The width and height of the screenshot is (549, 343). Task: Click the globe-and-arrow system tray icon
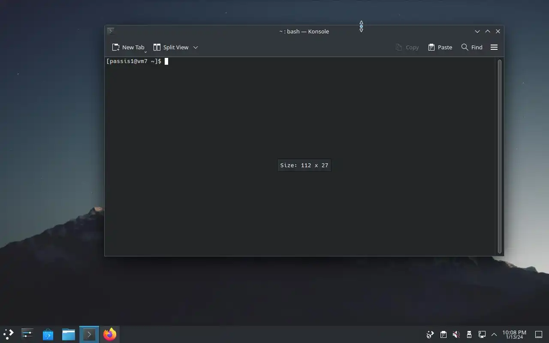[x=430, y=334]
